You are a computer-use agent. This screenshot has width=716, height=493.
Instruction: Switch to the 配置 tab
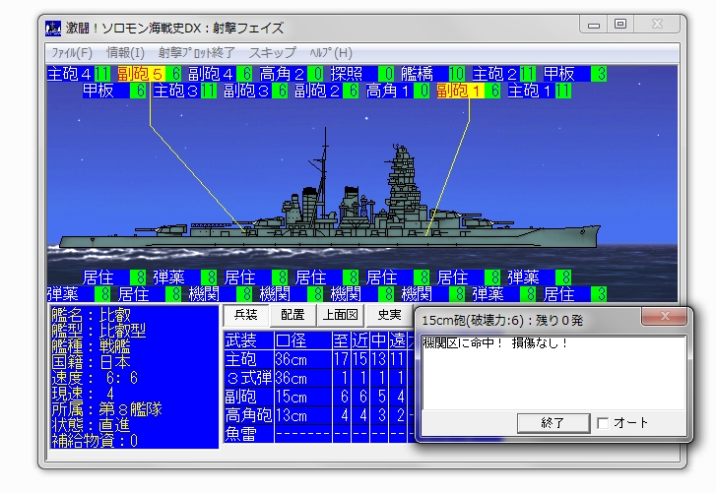coord(293,315)
